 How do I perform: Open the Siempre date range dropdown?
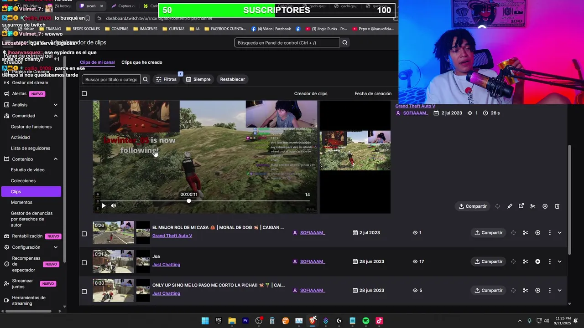click(198, 79)
